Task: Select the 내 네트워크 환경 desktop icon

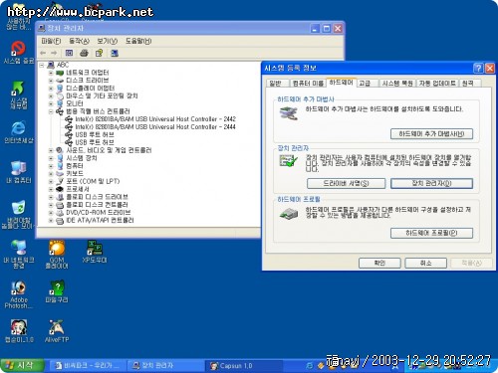Action: click(19, 255)
